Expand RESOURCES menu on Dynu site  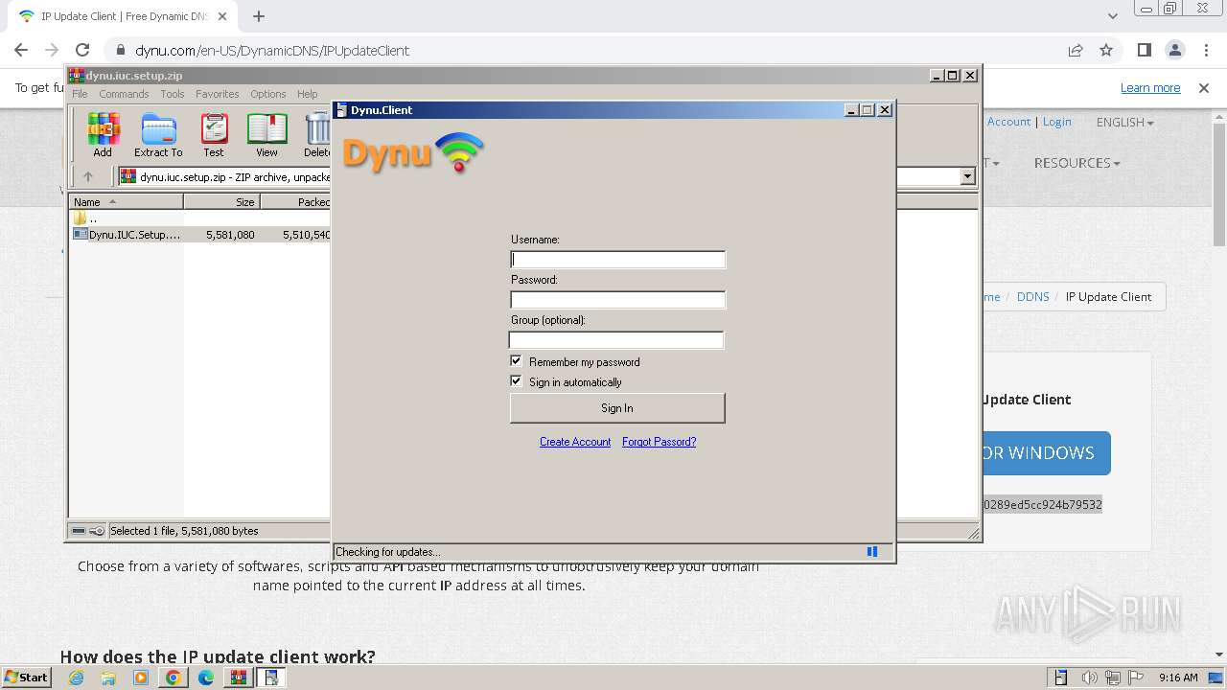[x=1077, y=163]
